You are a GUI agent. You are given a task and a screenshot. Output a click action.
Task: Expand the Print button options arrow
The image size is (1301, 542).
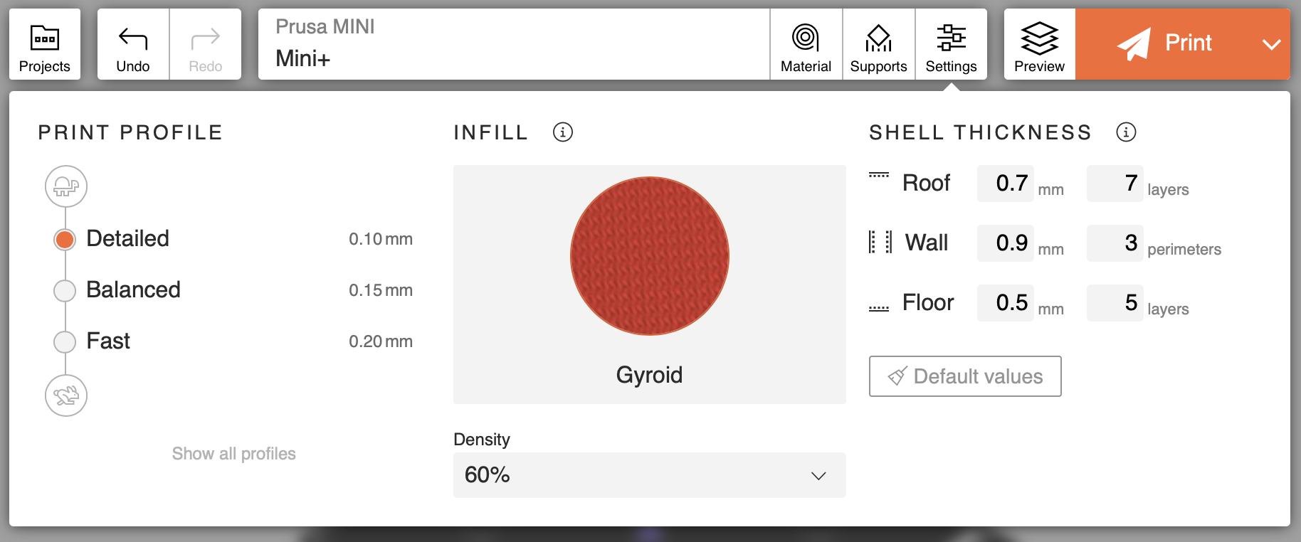1271,44
